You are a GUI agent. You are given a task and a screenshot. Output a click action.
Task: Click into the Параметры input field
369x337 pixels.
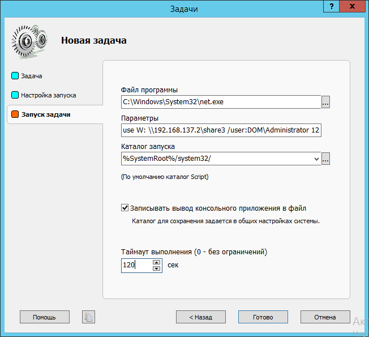221,130
